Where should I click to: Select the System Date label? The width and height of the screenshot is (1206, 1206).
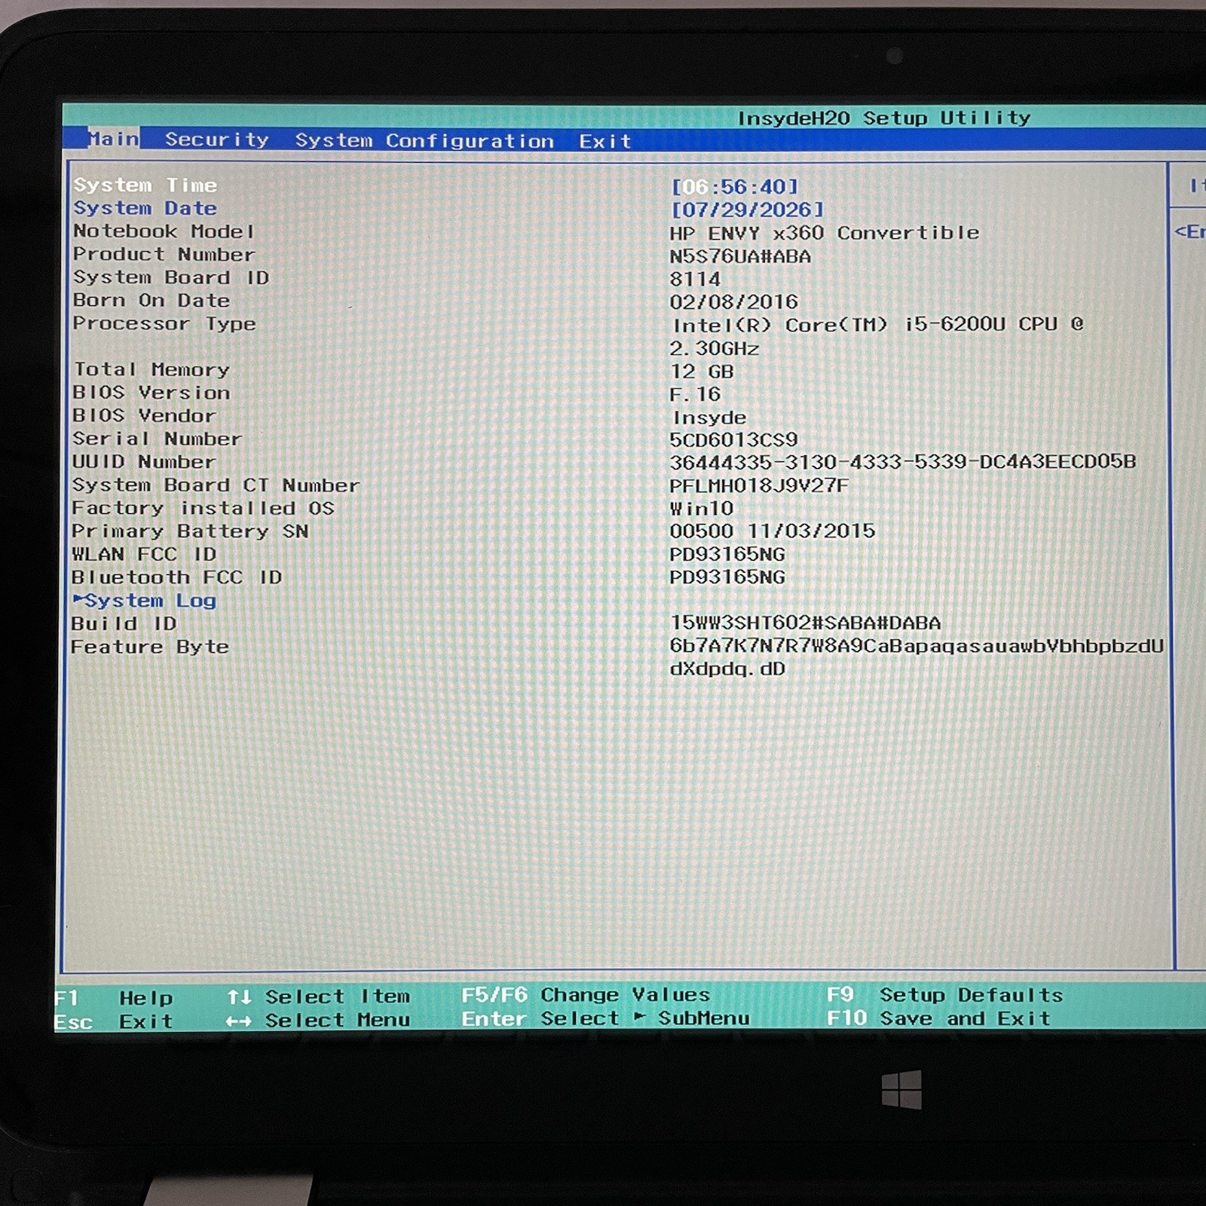coord(145,208)
